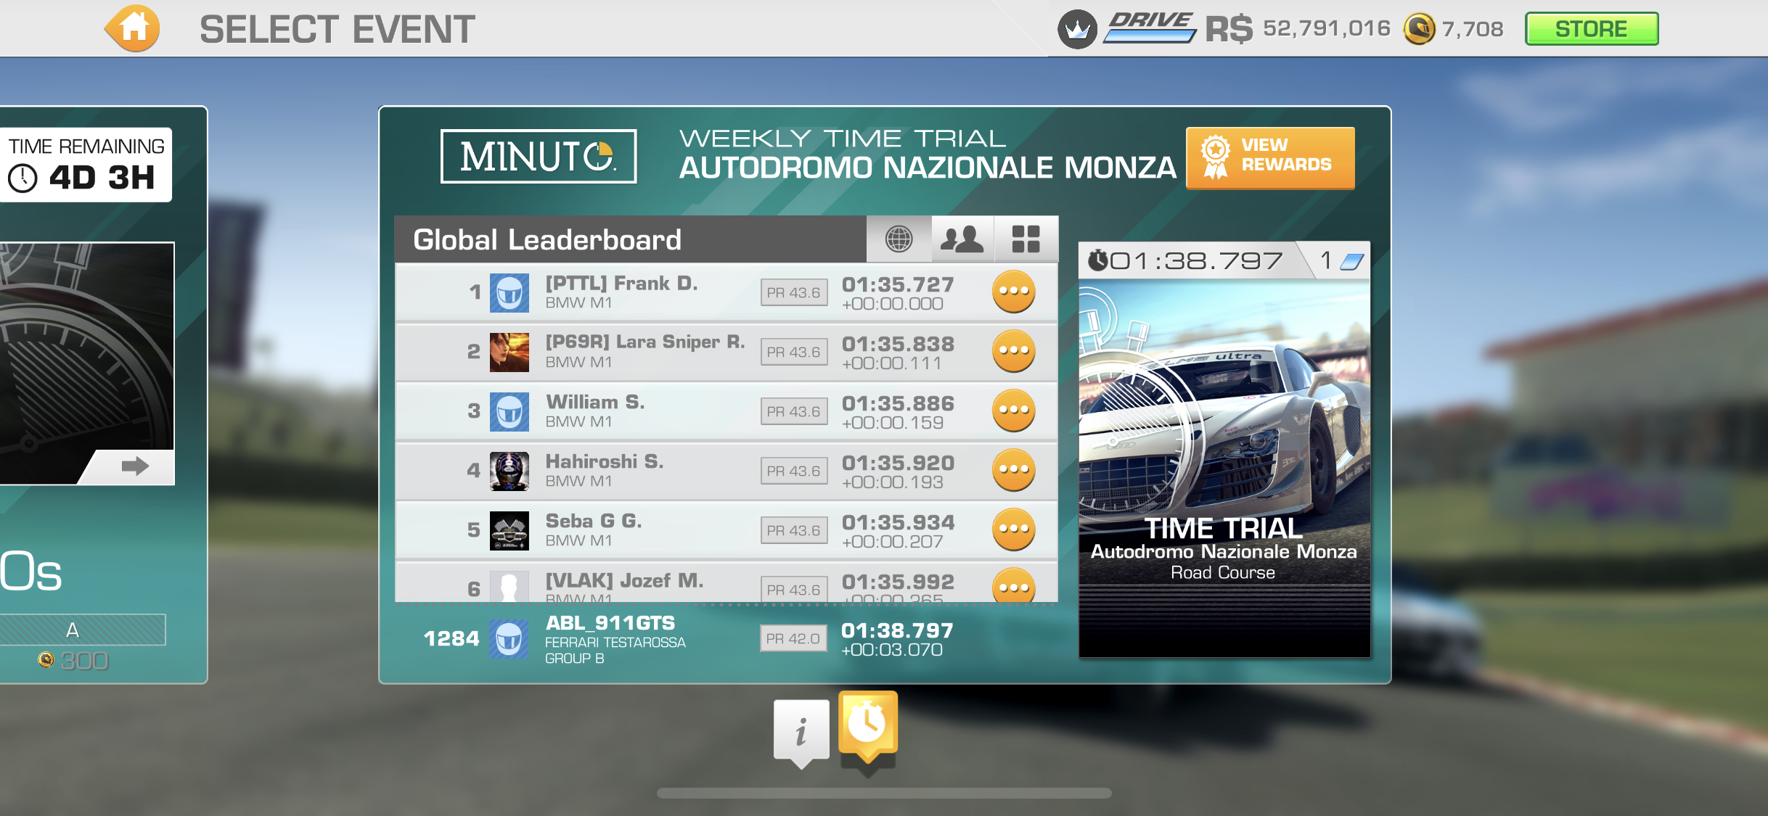Tap the Global Leaderboard title
Viewport: 1768px width, 816px height.
[547, 239]
